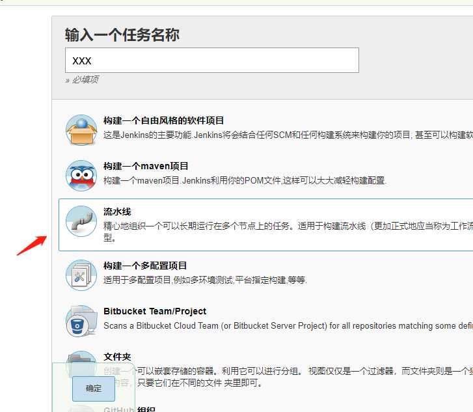Select the pipeline pipe icon
Screen dimensions: 473x412
[81, 221]
